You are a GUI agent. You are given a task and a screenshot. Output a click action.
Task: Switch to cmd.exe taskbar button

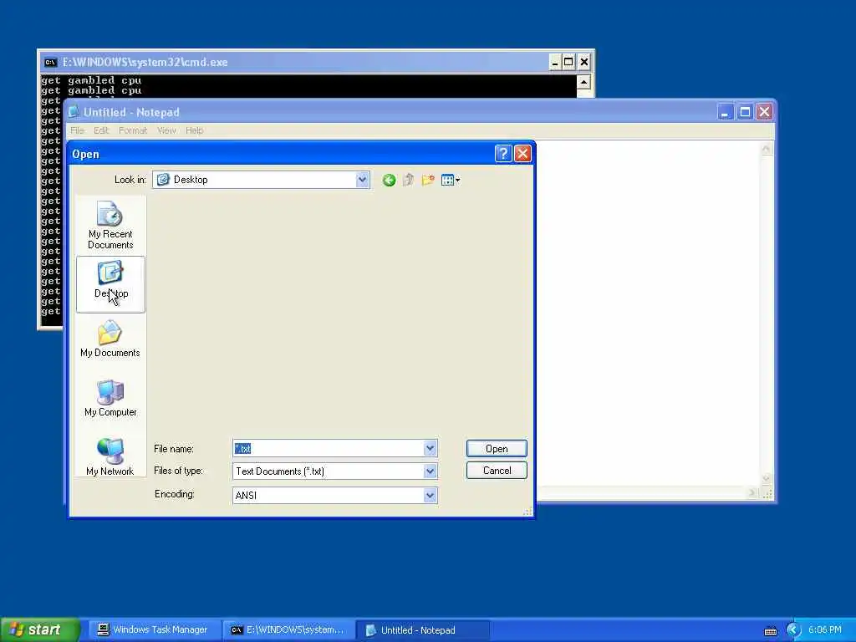288,630
